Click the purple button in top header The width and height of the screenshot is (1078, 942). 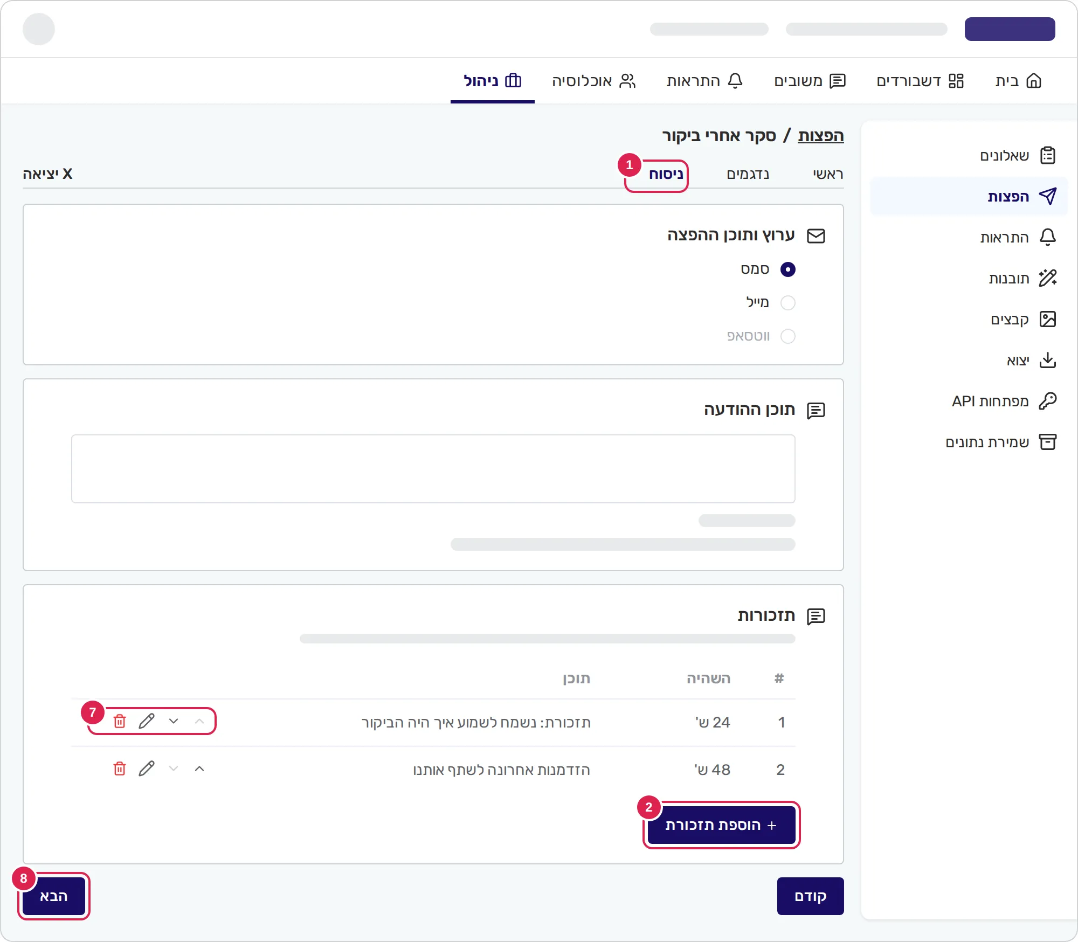1010,29
